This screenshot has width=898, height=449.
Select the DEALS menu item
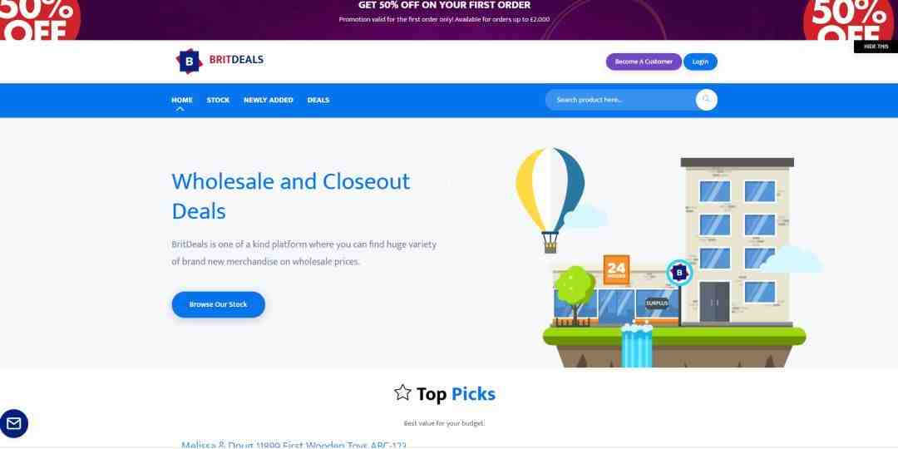[x=318, y=101]
